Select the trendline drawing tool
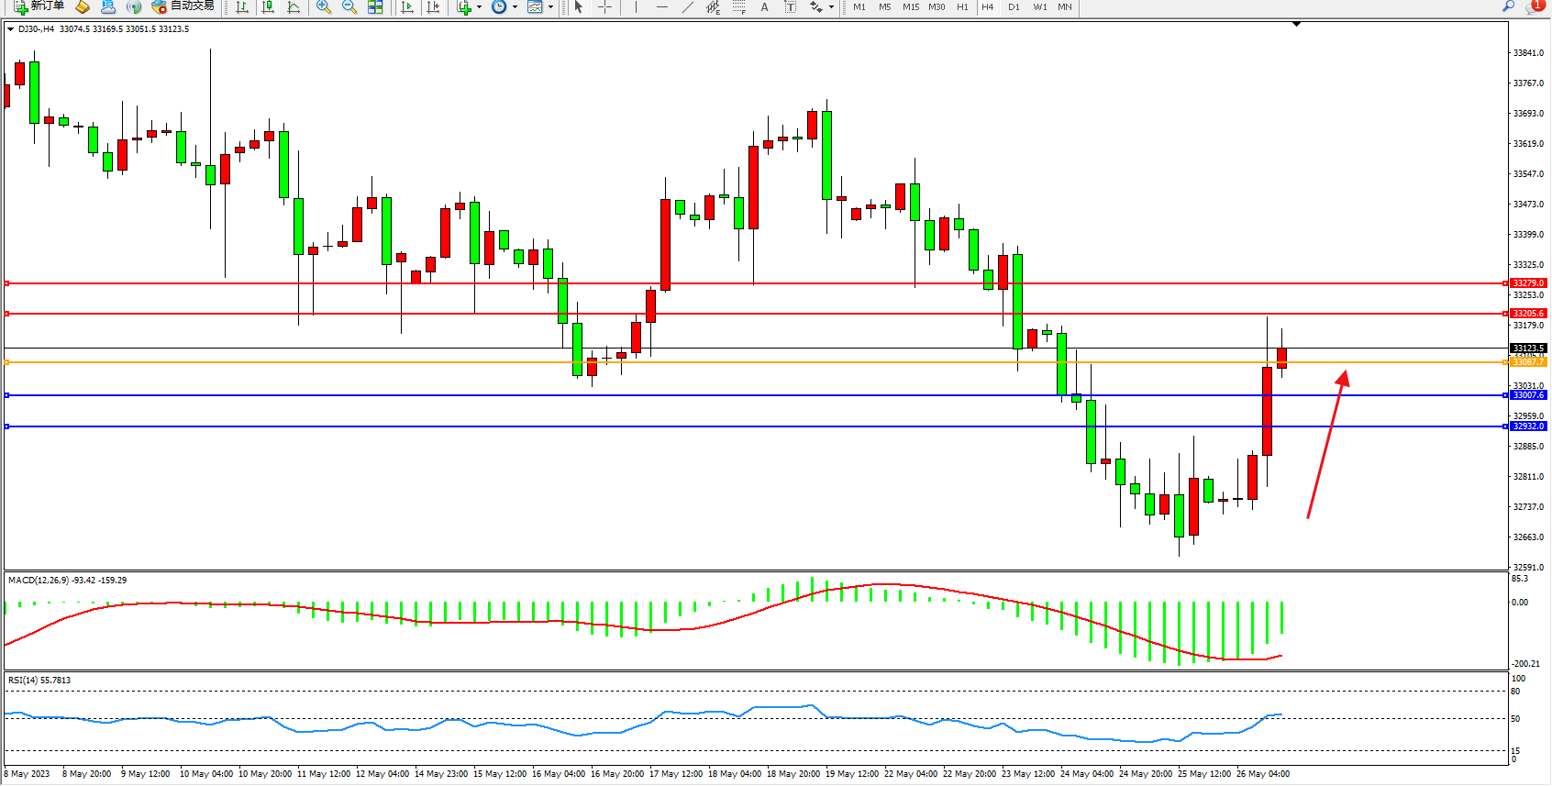This screenshot has height=786, width=1552. 687,7
